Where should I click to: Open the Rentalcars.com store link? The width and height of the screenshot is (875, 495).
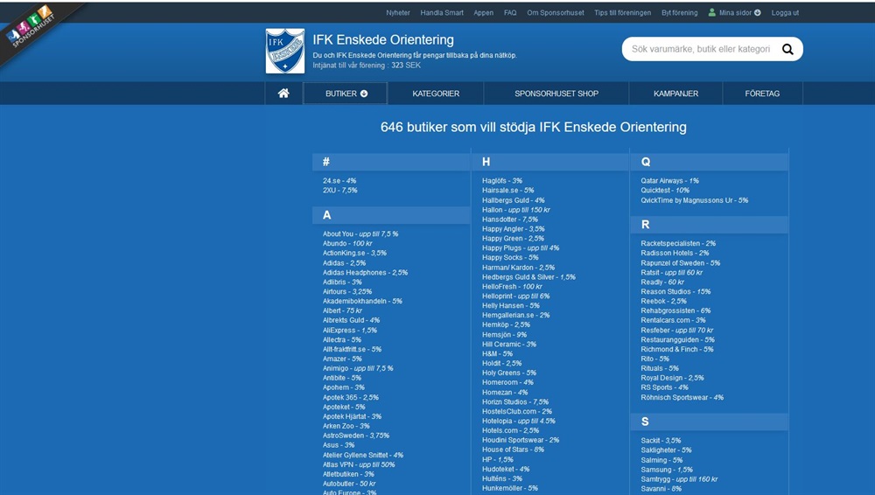pyautogui.click(x=673, y=320)
